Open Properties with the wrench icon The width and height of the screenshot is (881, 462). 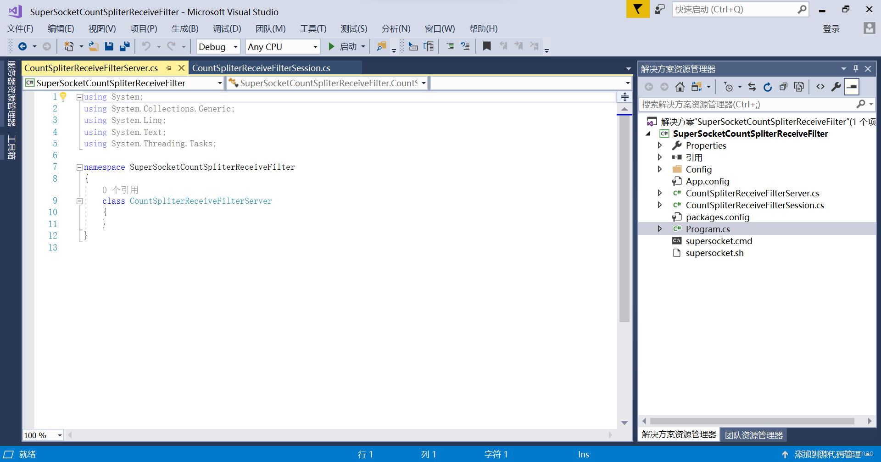pyautogui.click(x=836, y=87)
